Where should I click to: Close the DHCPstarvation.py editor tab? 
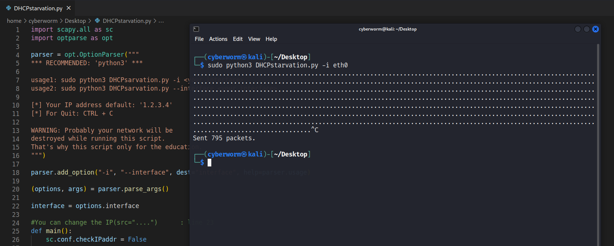pyautogui.click(x=69, y=8)
